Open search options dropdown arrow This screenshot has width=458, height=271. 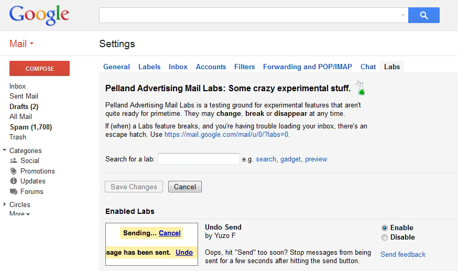pyautogui.click(x=403, y=15)
